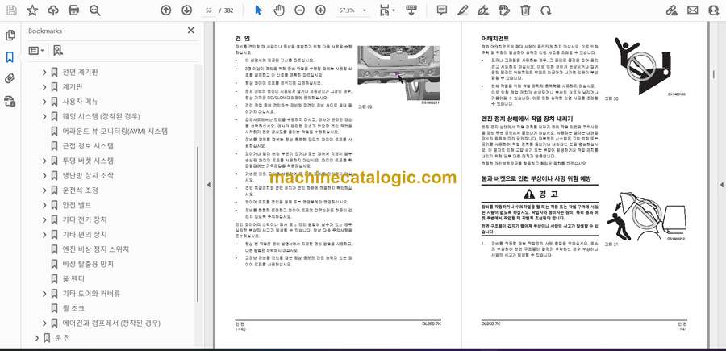Open the 휠 초크 bookmark
The width and height of the screenshot is (726, 351).
[73, 308]
